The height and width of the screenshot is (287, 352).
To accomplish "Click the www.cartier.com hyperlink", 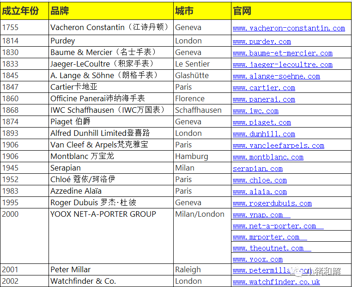I will pos(264,88).
